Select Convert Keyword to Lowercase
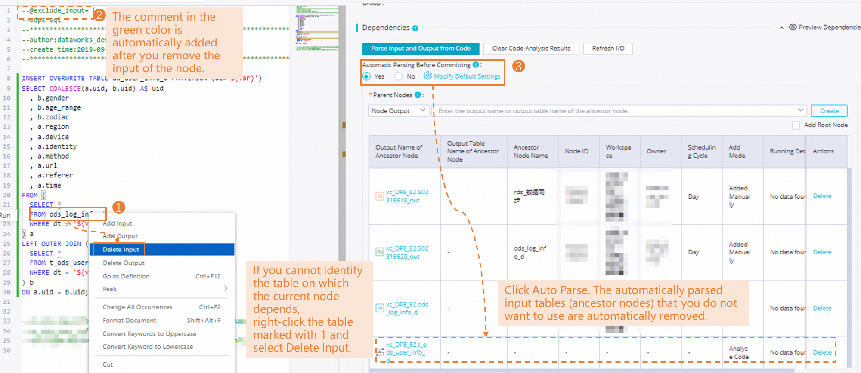The image size is (861, 373). [148, 347]
